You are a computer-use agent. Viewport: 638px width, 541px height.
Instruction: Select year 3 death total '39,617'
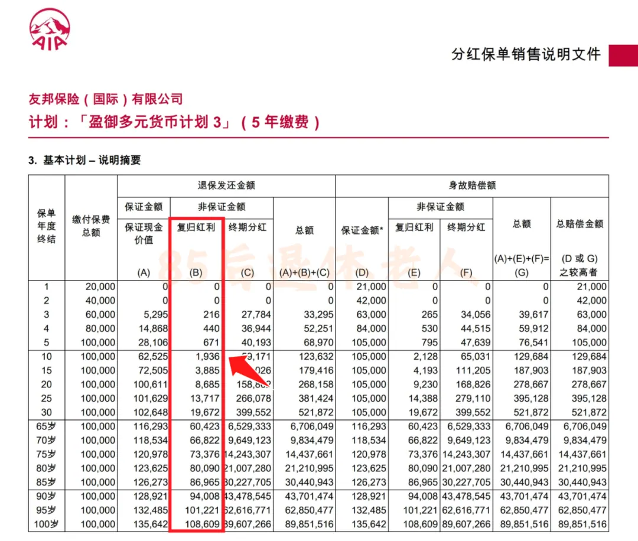click(534, 314)
